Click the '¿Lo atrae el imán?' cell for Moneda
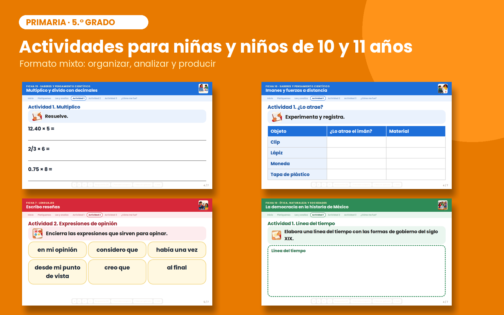Screen dimensions: 504x315 click(x=357, y=163)
